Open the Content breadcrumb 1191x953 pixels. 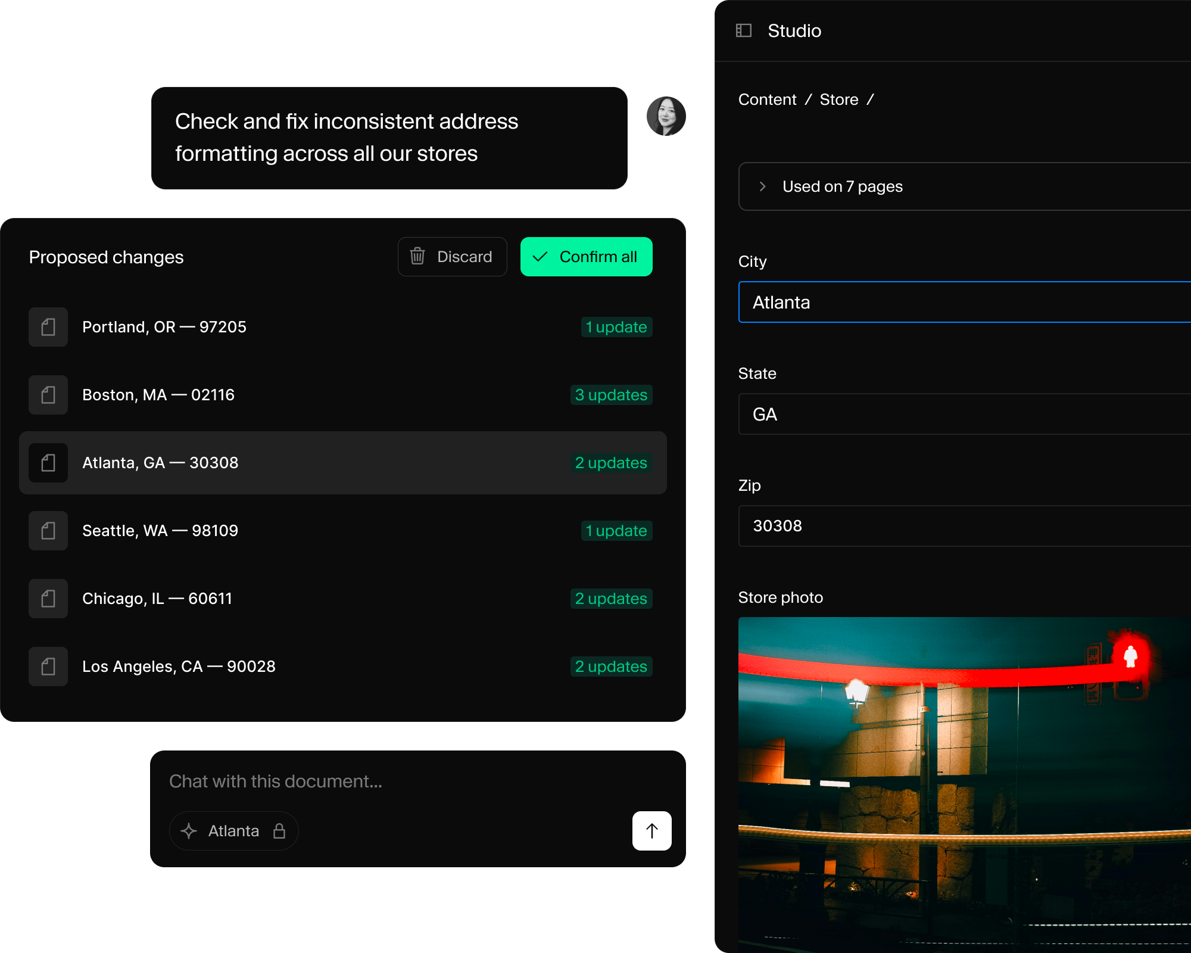click(x=767, y=99)
